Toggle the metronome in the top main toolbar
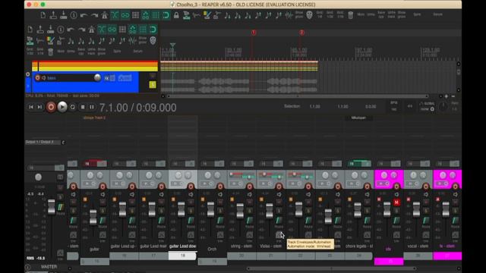The height and width of the screenshot is (273, 486). pos(105,15)
